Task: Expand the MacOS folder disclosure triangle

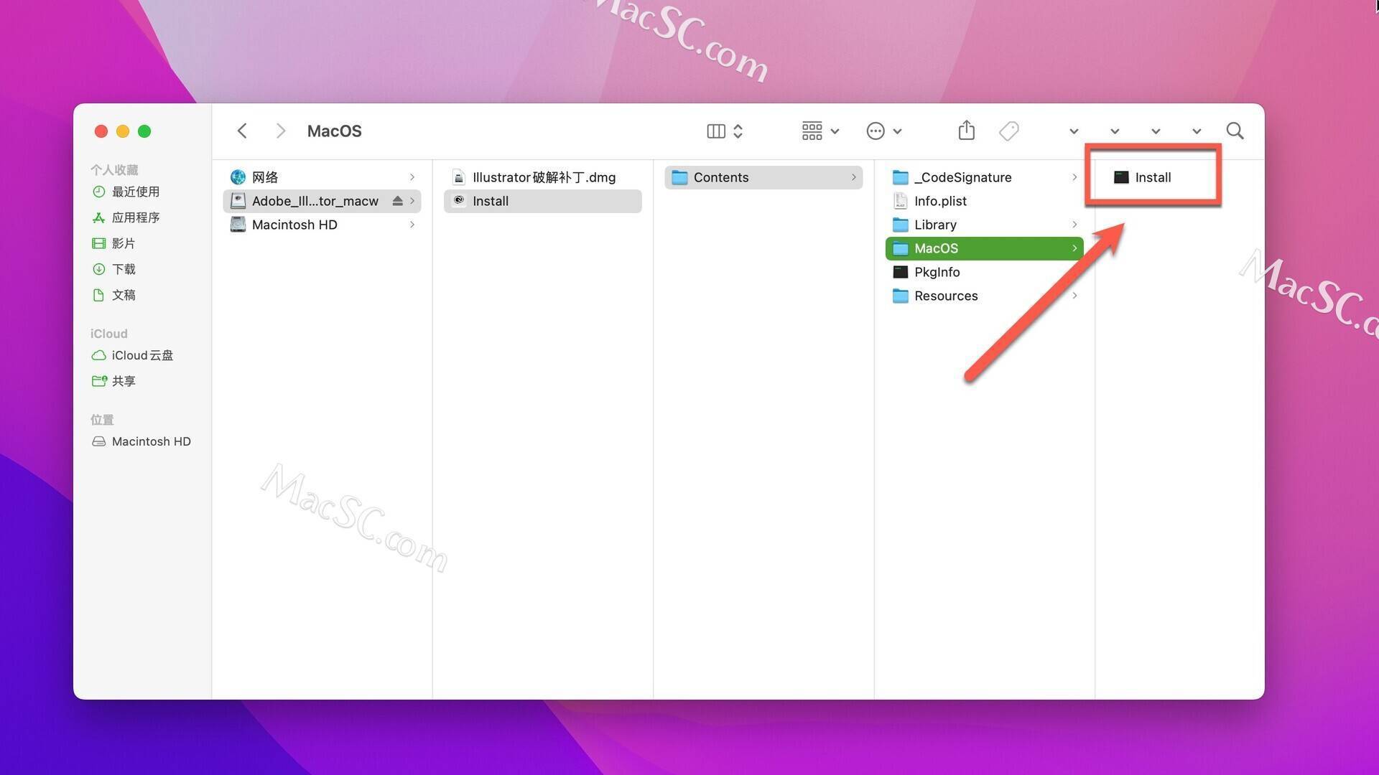Action: point(1073,248)
